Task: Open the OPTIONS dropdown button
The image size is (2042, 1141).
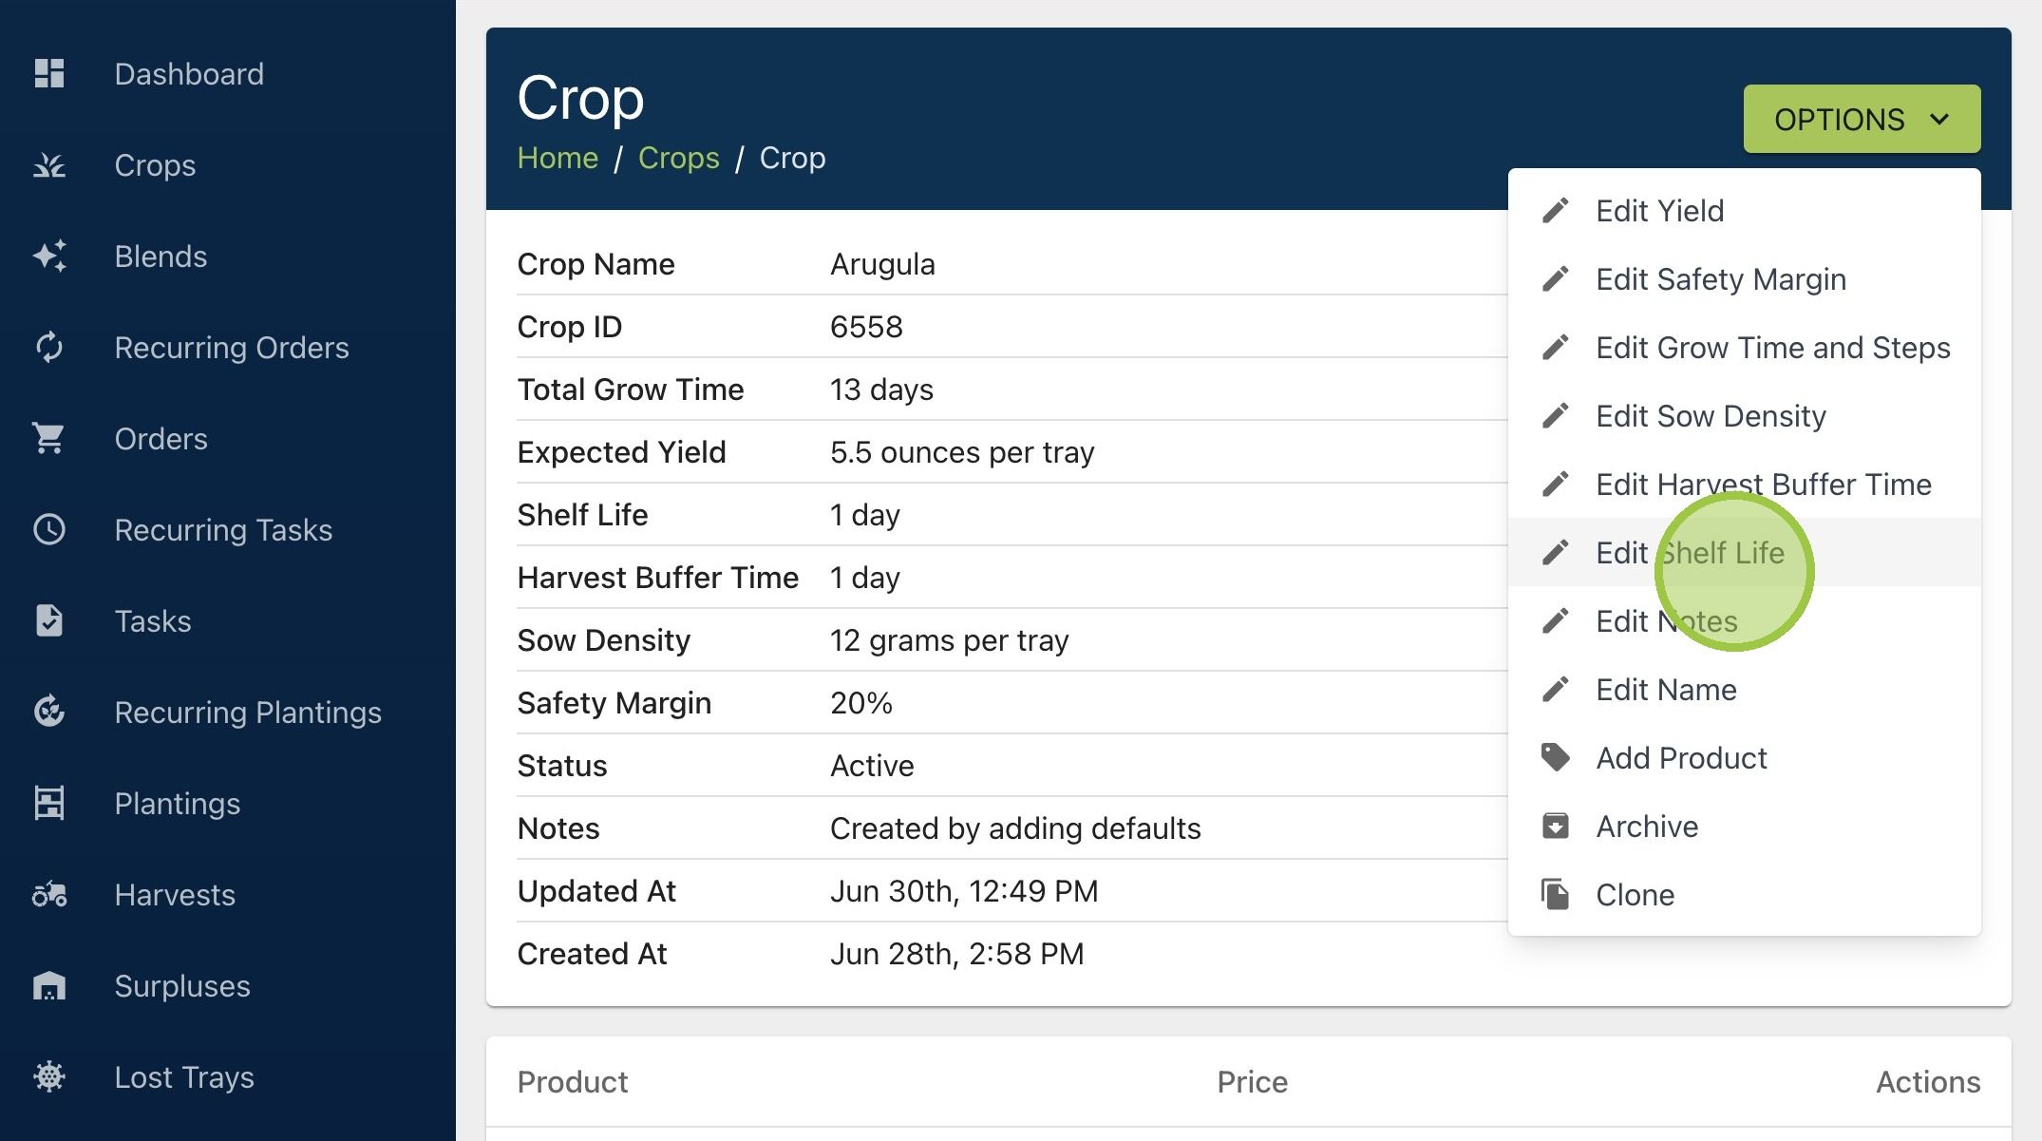Action: (x=1862, y=119)
